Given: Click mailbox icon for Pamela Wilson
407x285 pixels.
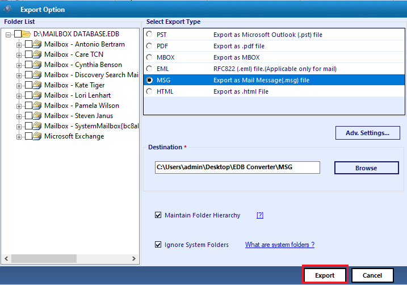Looking at the screenshot, I should 37,106.
